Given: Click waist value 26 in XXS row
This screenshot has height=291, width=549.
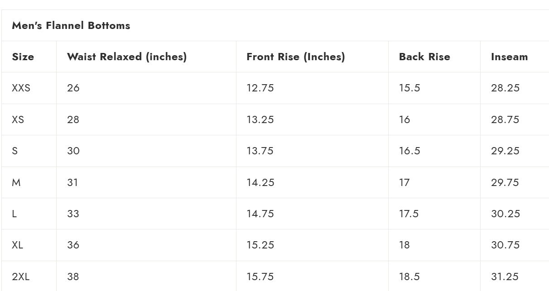Looking at the screenshot, I should pos(73,88).
